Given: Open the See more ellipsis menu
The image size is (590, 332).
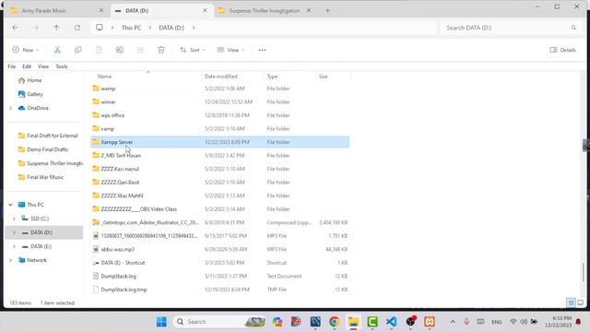Looking at the screenshot, I should click(262, 50).
